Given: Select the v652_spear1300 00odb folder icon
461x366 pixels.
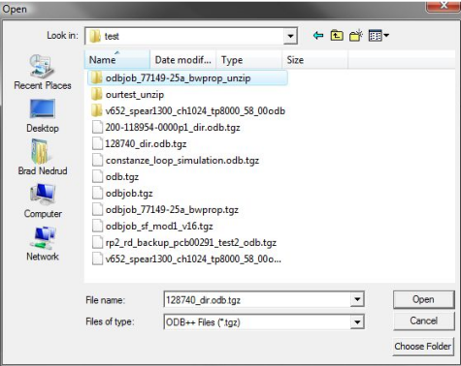Looking at the screenshot, I should (96, 110).
